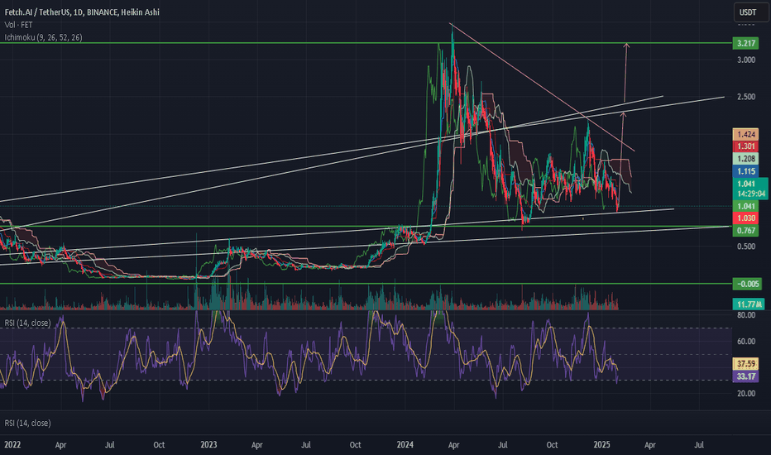The width and height of the screenshot is (771, 455).
Task: Select the 80.00 RSI axis label
Action: (746, 315)
